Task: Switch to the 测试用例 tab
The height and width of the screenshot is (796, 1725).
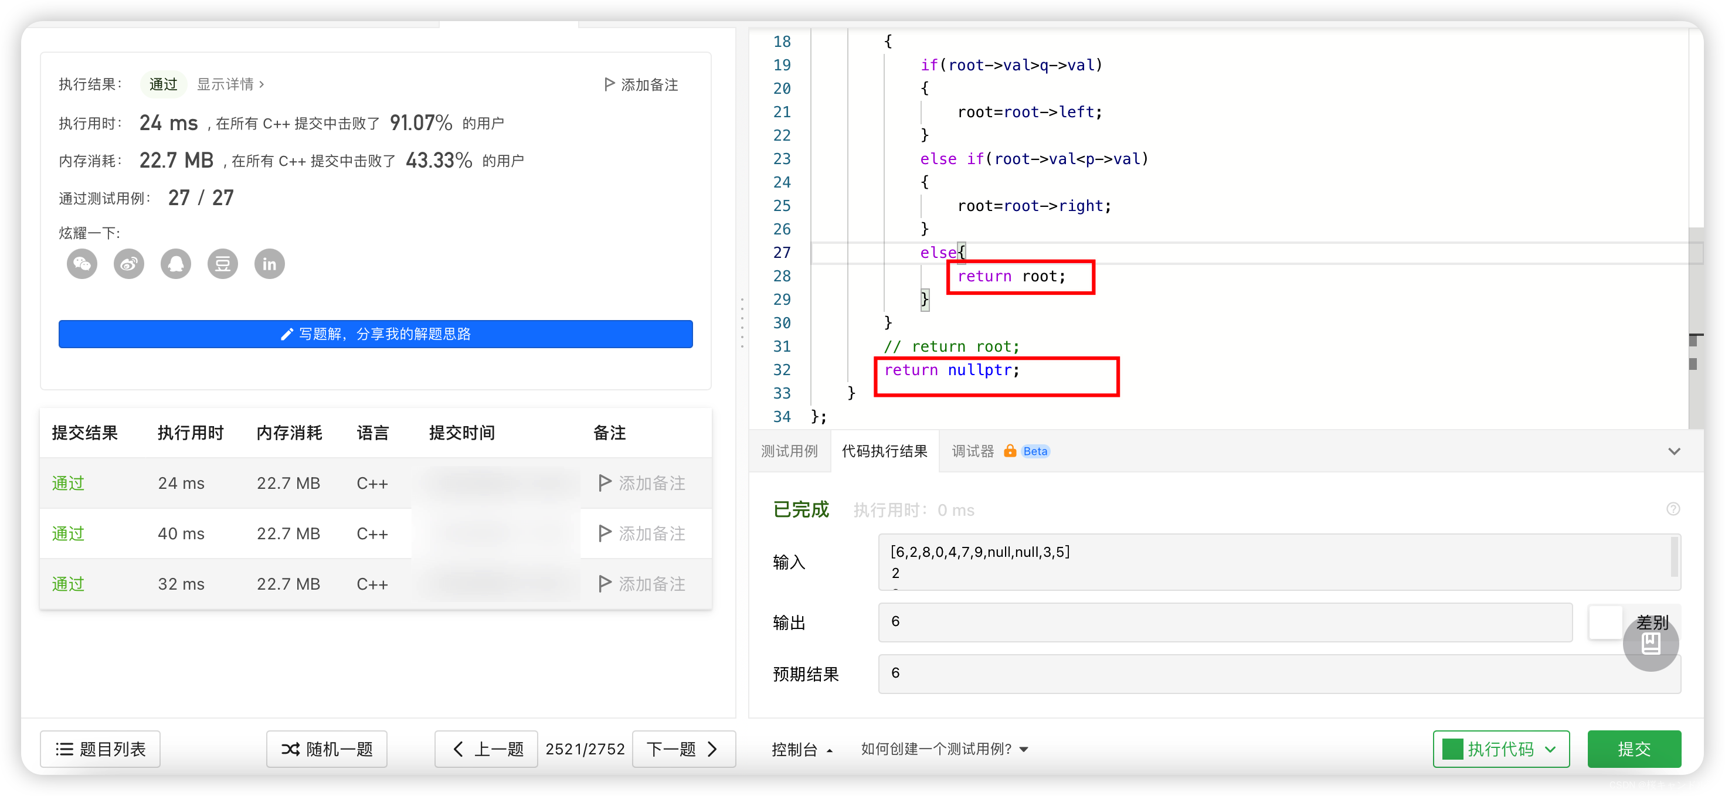Action: coord(790,451)
